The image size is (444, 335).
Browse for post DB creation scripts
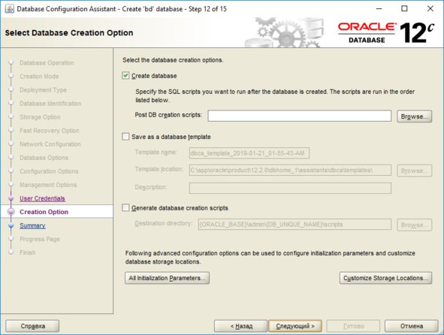(x=414, y=116)
